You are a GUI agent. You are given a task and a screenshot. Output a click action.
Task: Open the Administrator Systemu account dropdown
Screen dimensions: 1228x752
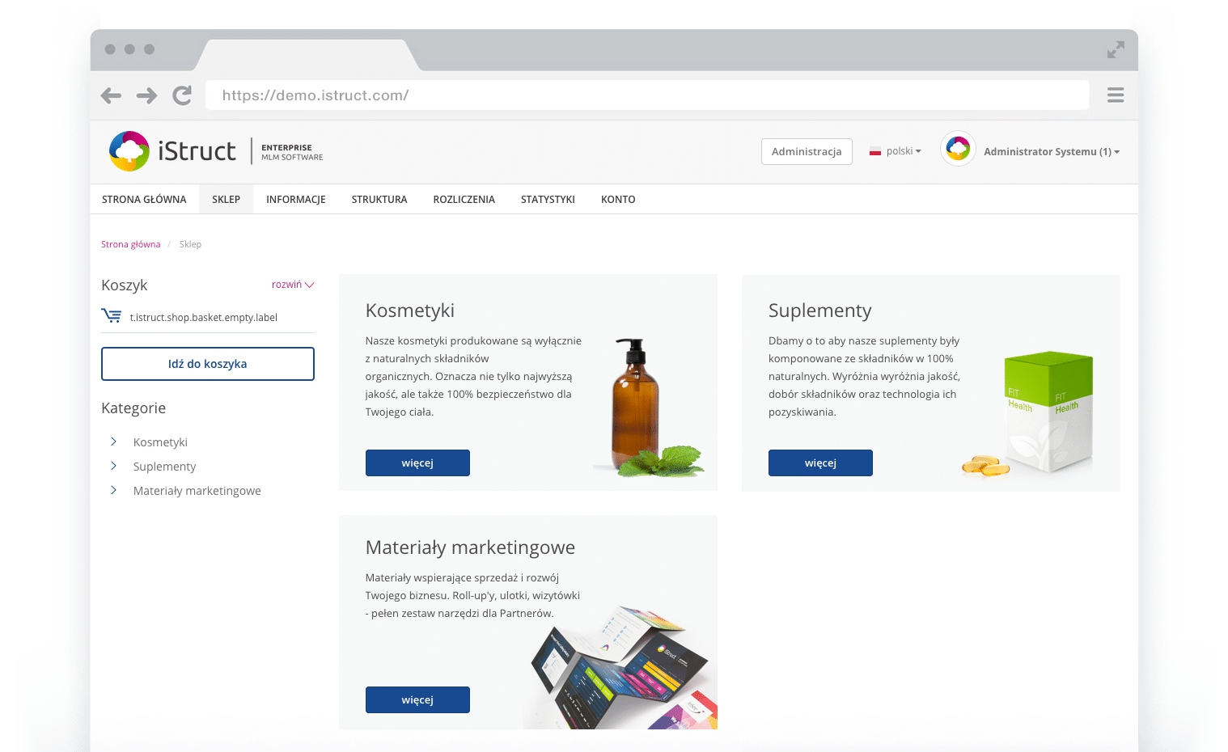coord(1051,151)
